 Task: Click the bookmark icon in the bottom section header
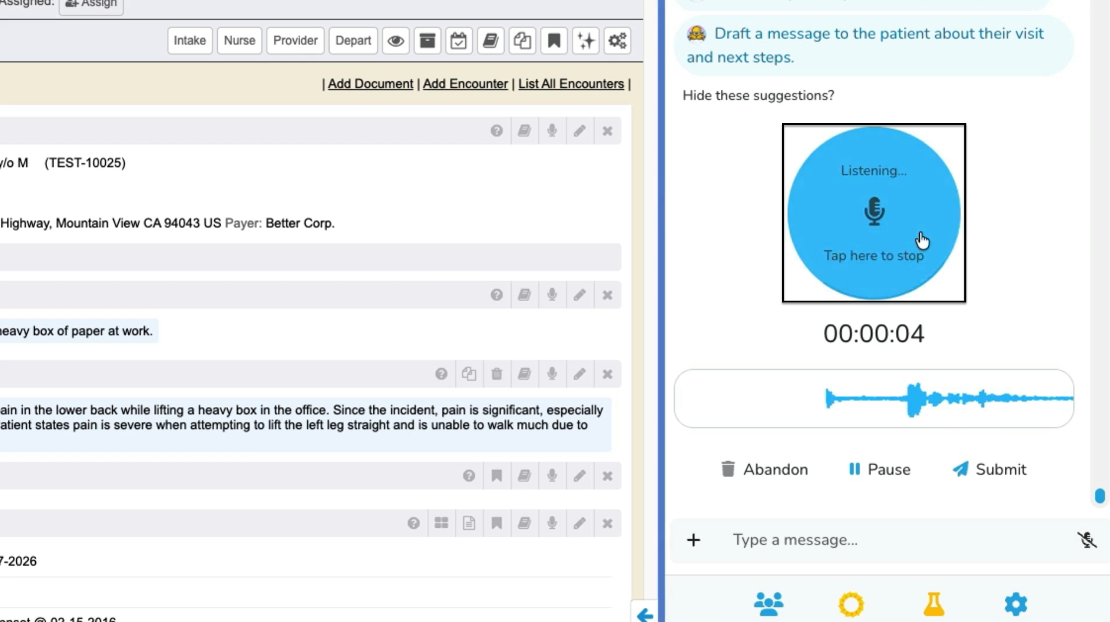496,523
